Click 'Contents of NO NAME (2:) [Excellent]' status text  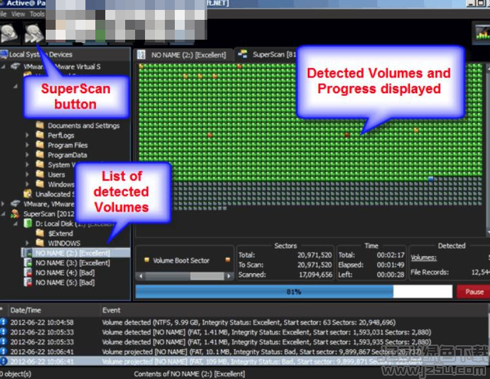point(189,374)
